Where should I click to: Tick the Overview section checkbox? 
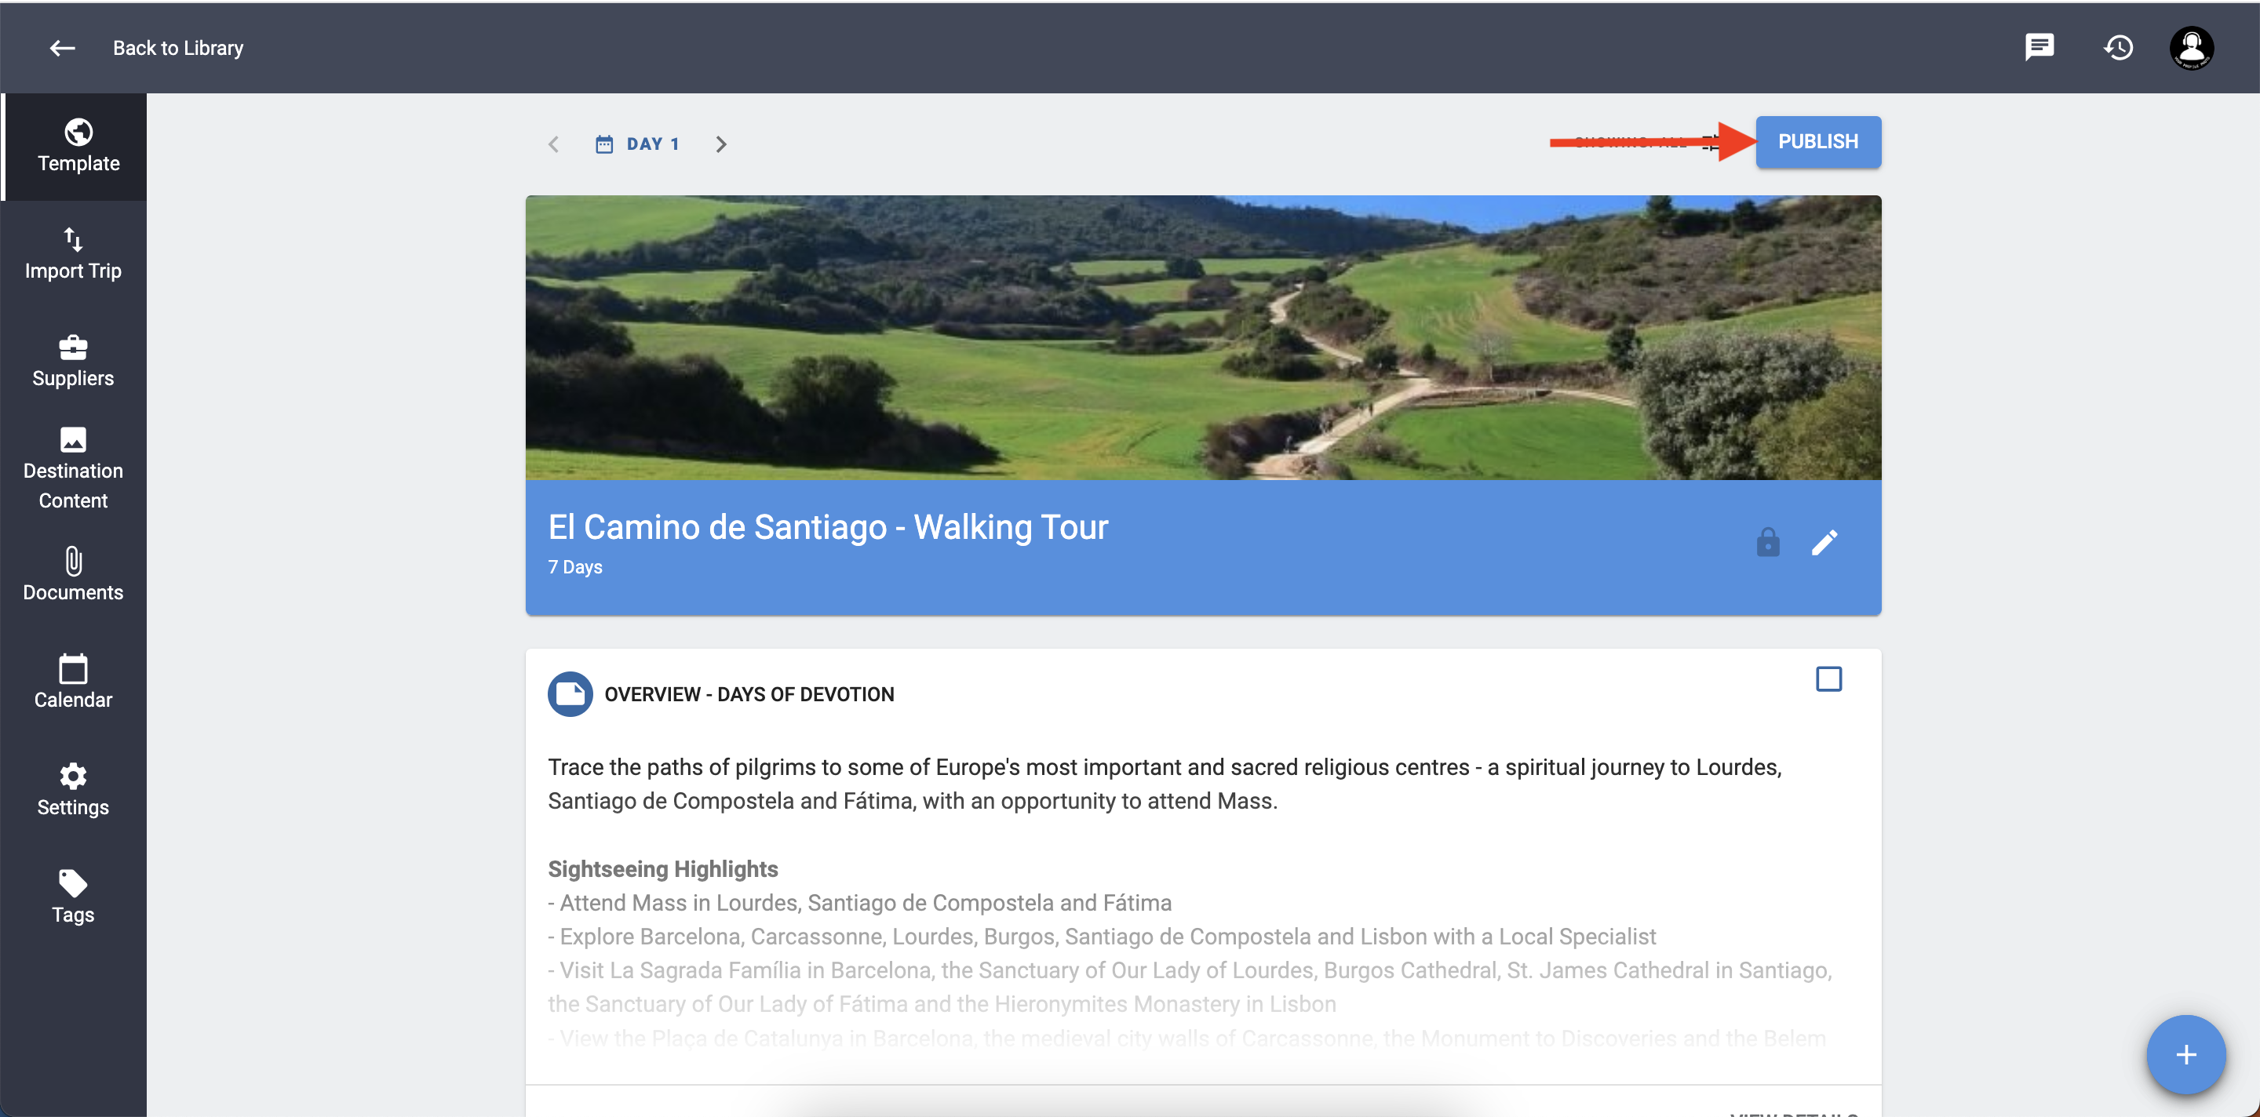1828,679
